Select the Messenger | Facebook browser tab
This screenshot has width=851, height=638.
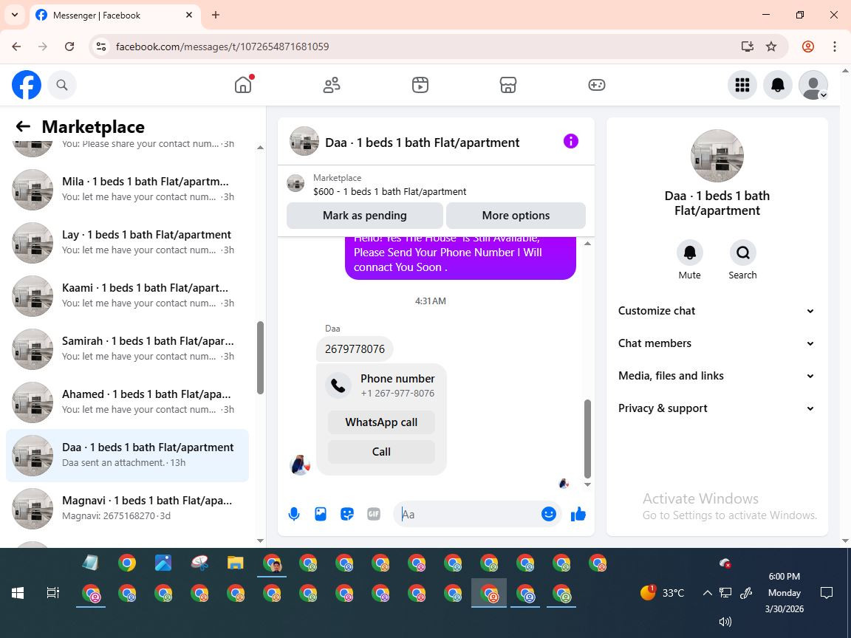click(114, 16)
